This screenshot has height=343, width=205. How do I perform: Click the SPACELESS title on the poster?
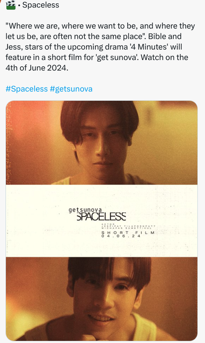pyautogui.click(x=101, y=217)
